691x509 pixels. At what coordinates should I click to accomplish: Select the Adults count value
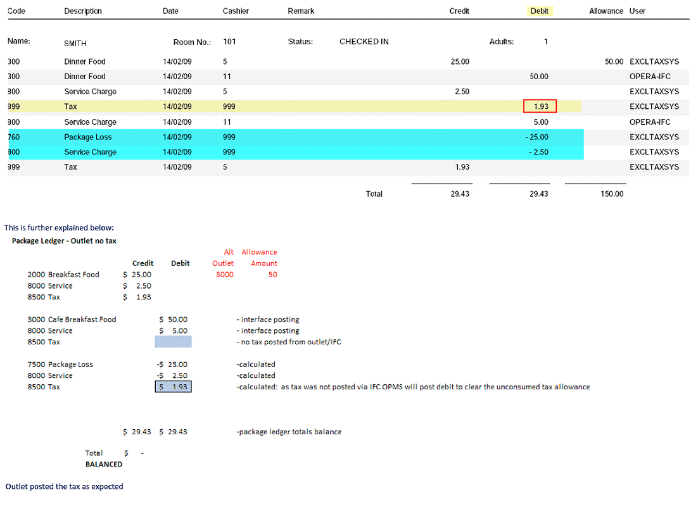(x=545, y=41)
